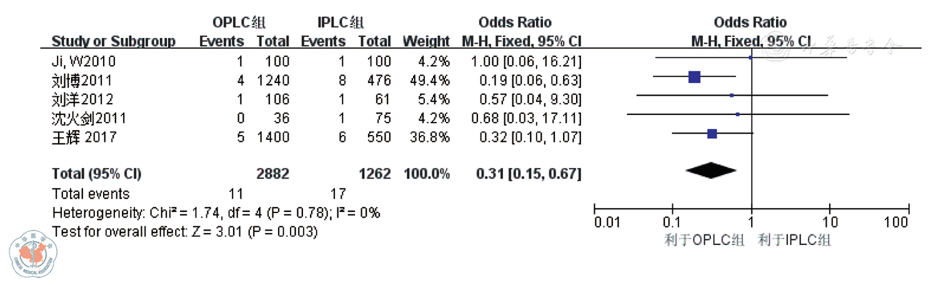Click the small blue marker for 沈火剑2011
The width and height of the screenshot is (931, 285).
tap(738, 114)
